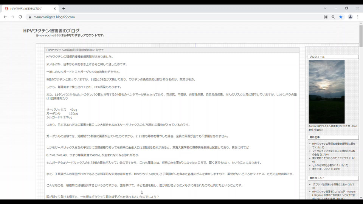Open recent article HPVワクチンの積極的接種勧奨再開に寄せて (11/13)

pyautogui.click(x=334, y=145)
